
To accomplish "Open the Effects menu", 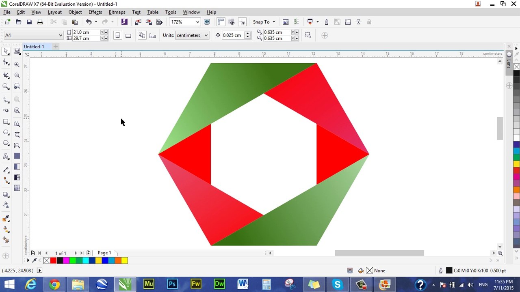I will pos(95,12).
